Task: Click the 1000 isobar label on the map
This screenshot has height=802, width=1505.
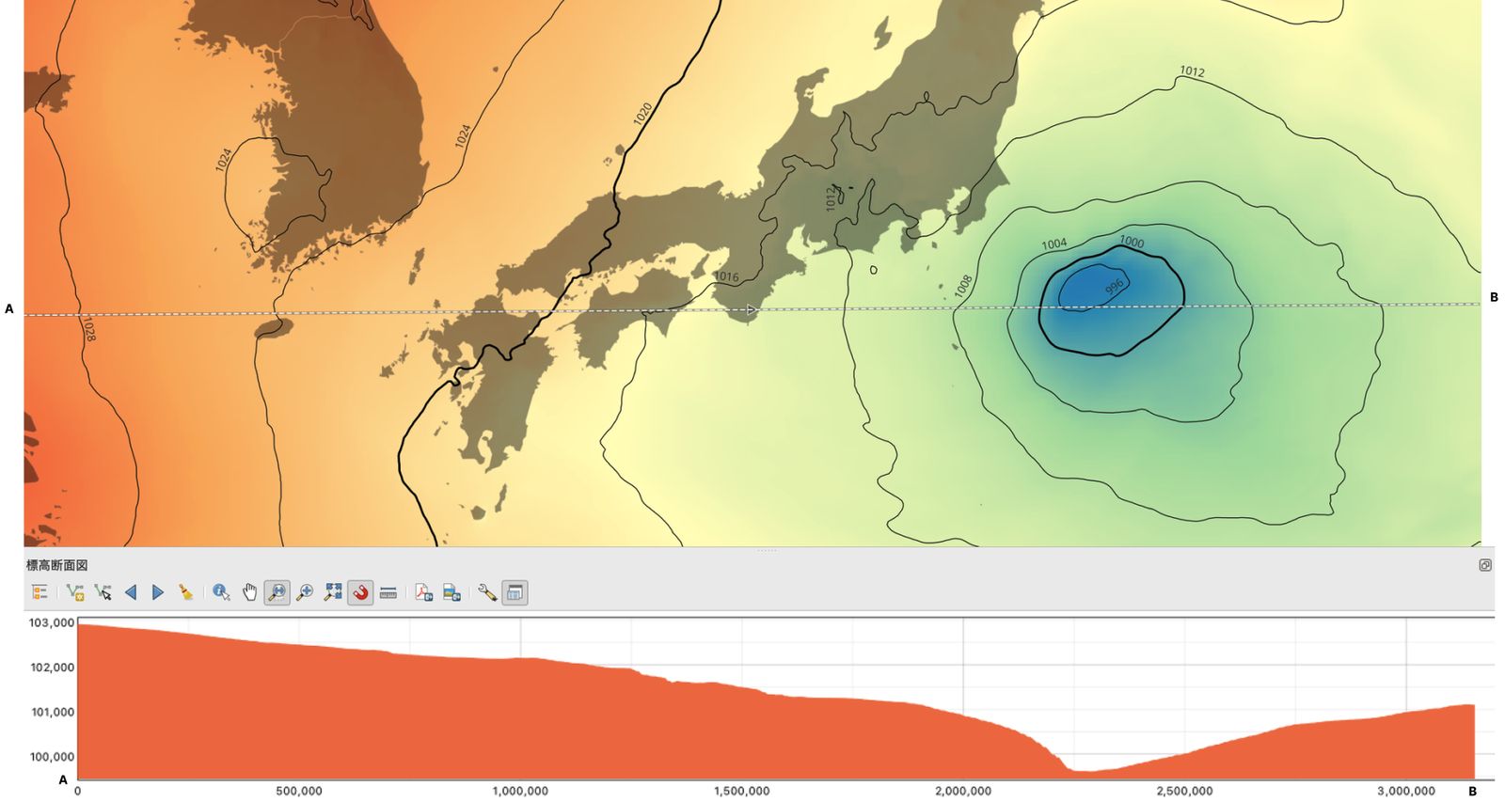Action: pyautogui.click(x=1132, y=242)
